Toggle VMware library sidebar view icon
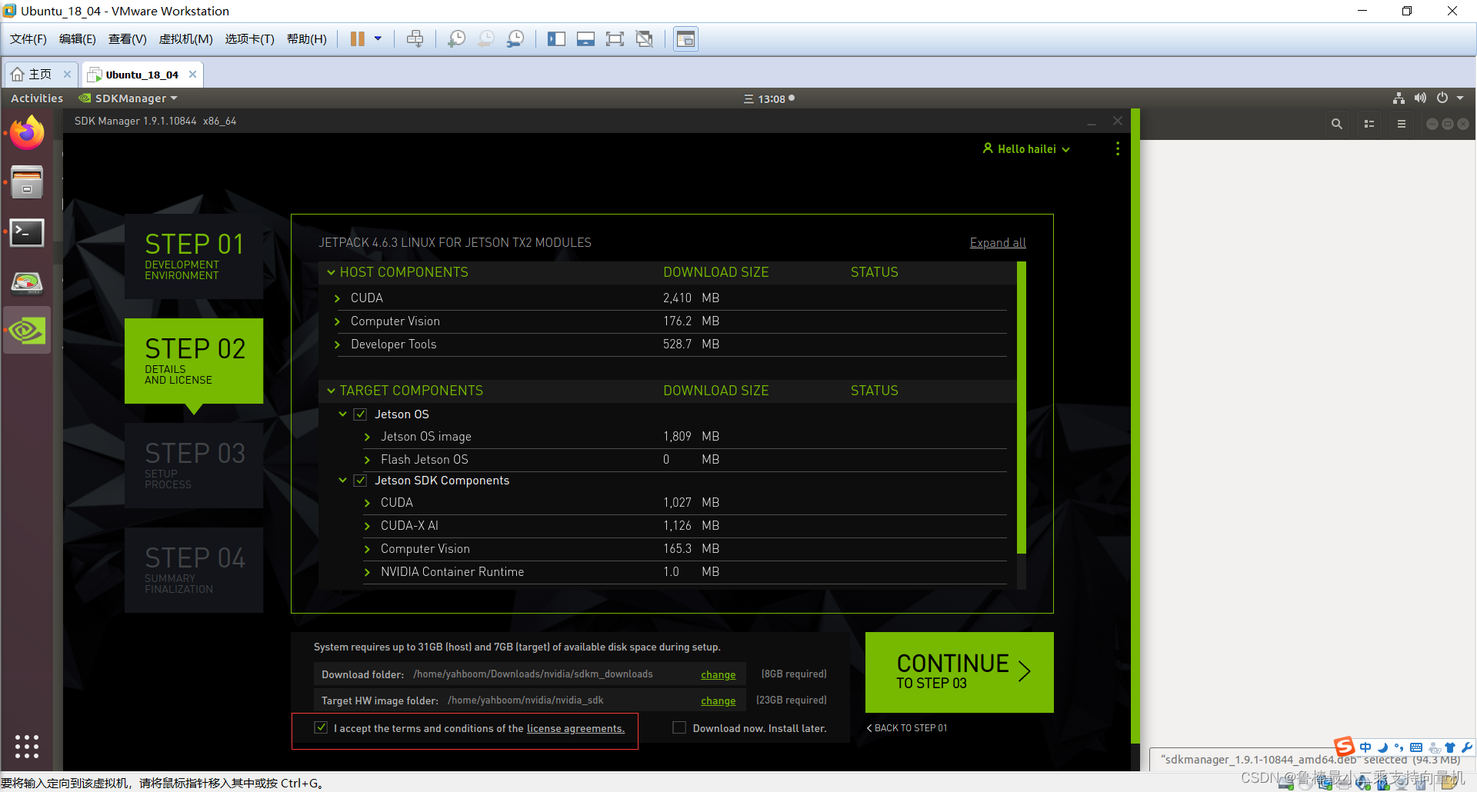The width and height of the screenshot is (1477, 792). coord(556,39)
